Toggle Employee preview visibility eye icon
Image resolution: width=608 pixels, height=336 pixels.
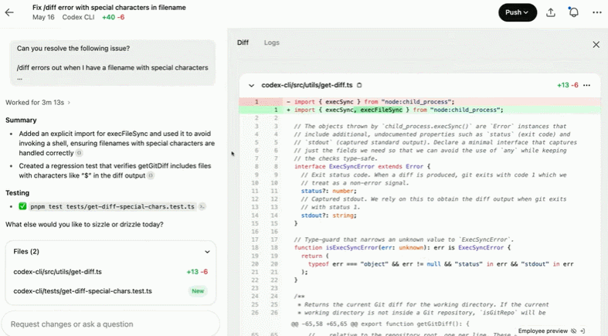pyautogui.click(x=573, y=331)
